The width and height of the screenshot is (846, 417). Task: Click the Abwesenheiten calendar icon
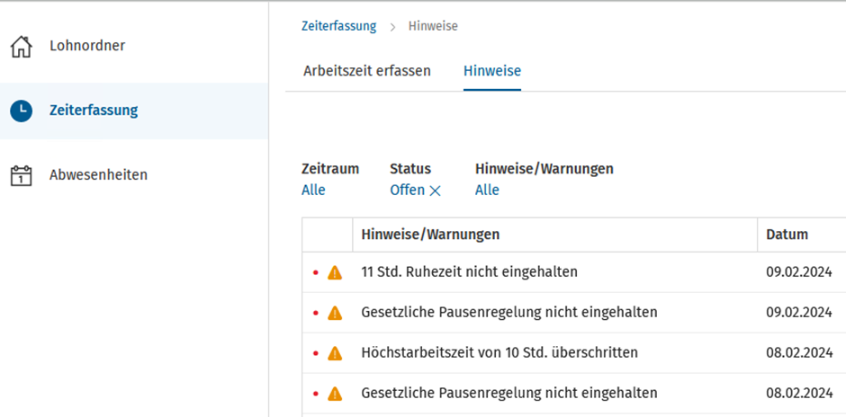click(x=22, y=175)
